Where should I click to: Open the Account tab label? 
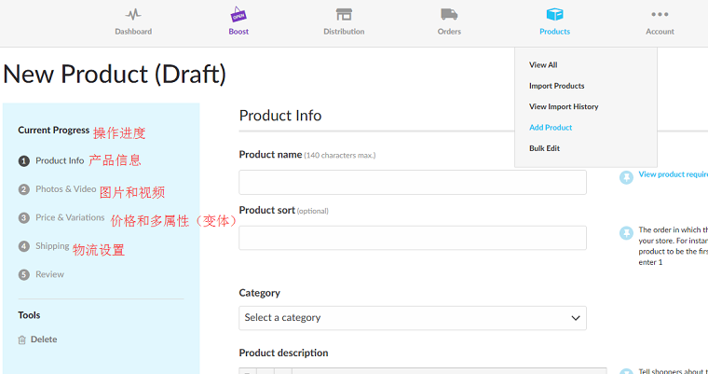[660, 32]
